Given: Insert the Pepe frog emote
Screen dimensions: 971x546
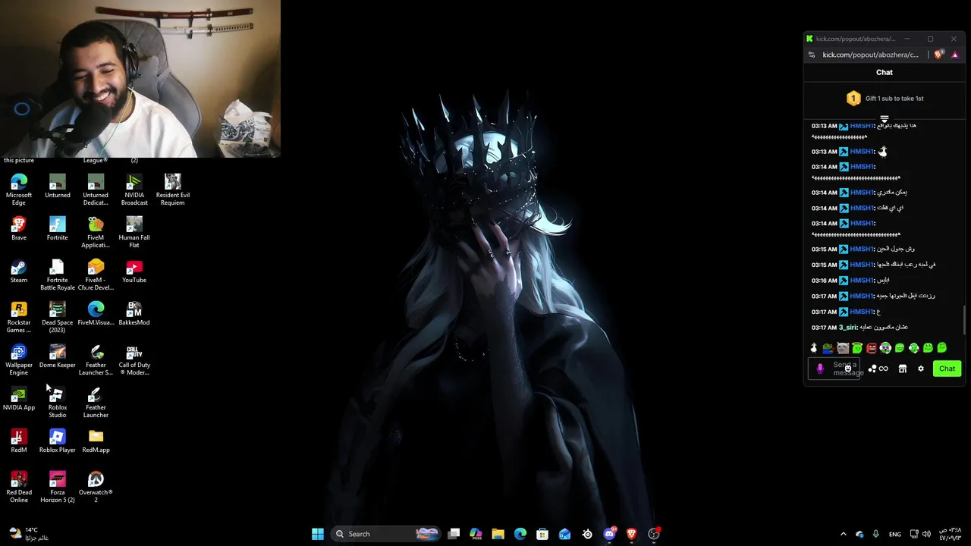Looking at the screenshot, I should [x=828, y=348].
